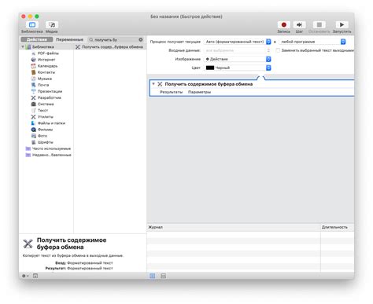Open the Авто (форматированный текст) dropdown
The image size is (373, 304).
238,42
